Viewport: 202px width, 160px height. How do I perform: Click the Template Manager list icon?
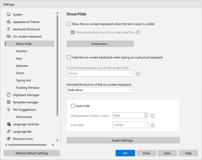[9, 102]
